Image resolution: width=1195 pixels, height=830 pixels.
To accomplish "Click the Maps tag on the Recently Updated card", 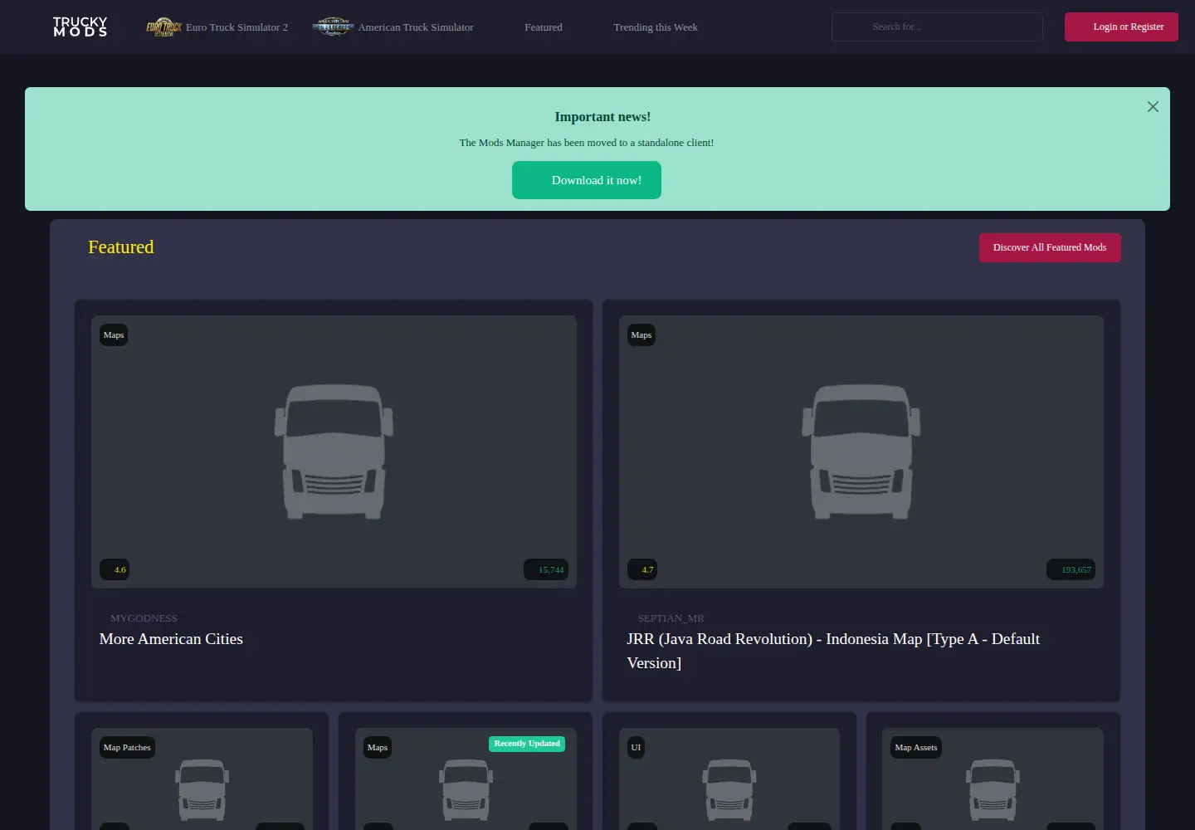I will coord(378,748).
